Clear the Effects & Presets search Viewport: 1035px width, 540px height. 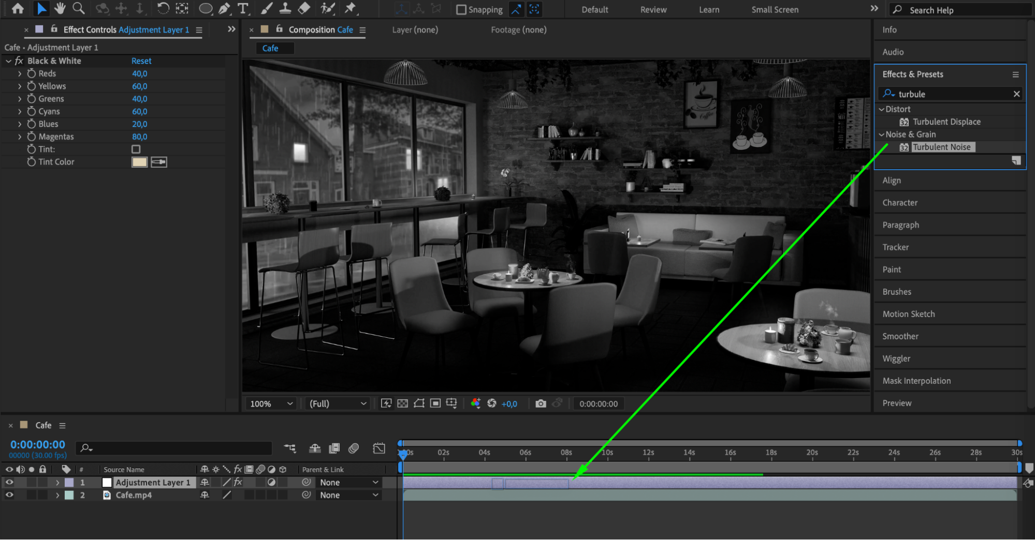click(1016, 94)
